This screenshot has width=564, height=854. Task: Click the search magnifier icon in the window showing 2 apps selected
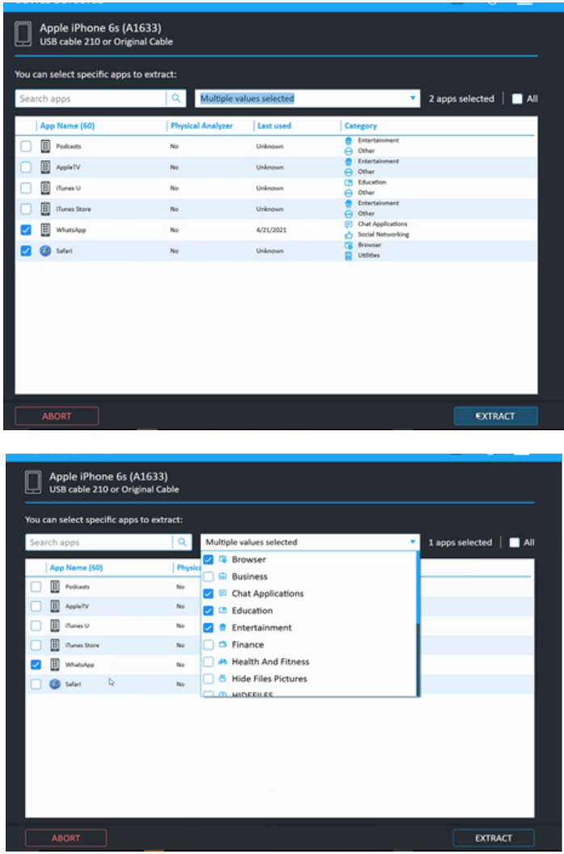tap(176, 99)
